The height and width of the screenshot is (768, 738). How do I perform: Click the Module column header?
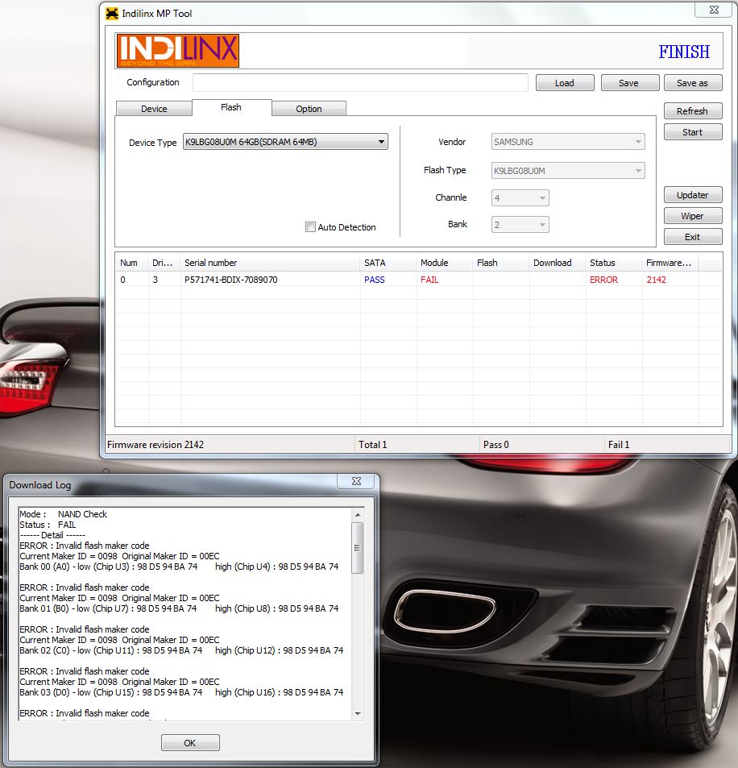(445, 263)
